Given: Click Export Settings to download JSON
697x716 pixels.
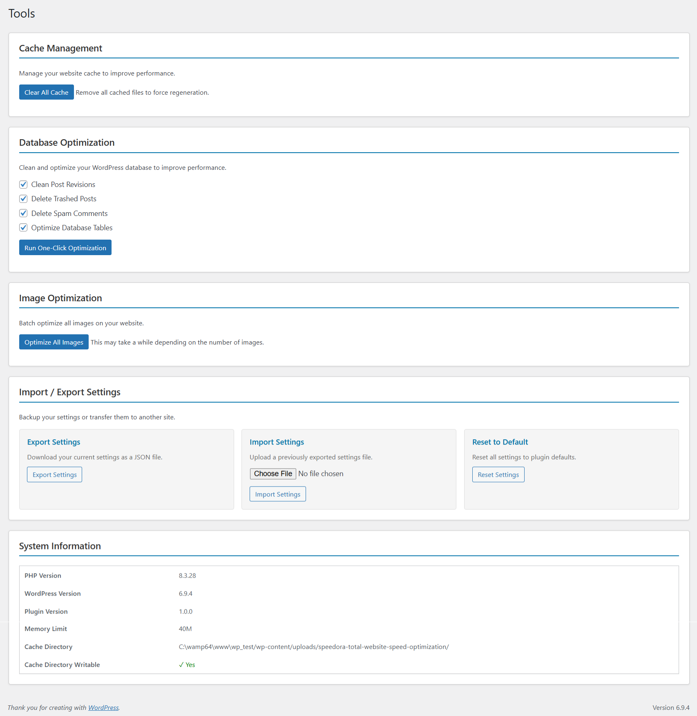Looking at the screenshot, I should 54,474.
